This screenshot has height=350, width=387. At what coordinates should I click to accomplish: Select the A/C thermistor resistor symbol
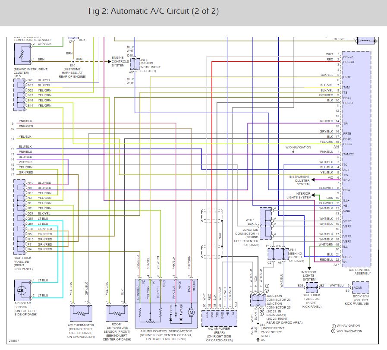pos(81,313)
